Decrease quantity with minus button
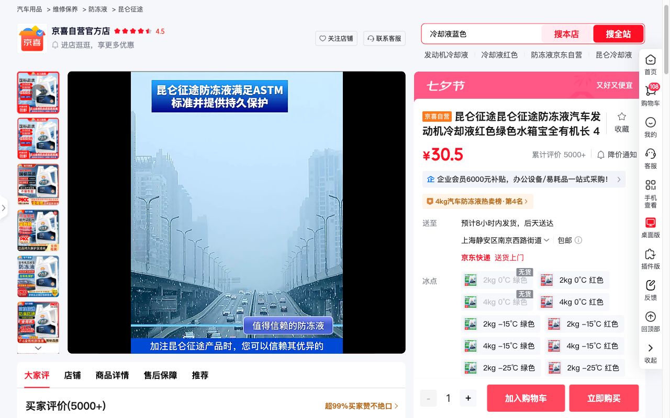This screenshot has width=670, height=418. click(x=428, y=398)
